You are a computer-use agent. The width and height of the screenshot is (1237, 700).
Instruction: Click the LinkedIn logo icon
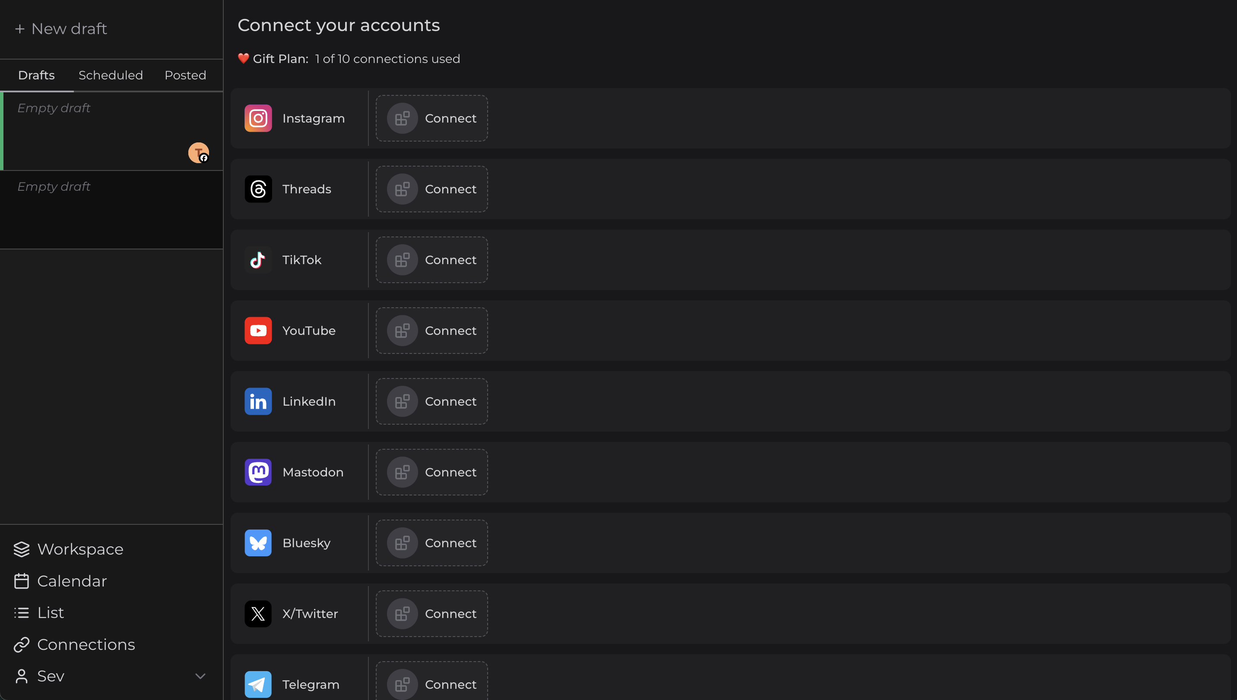point(258,401)
